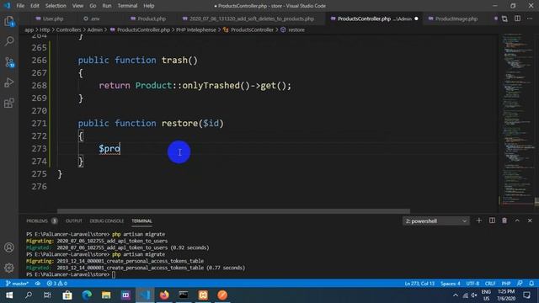This screenshot has width=539, height=303.
Task: Open the Help menu
Action: [x=149, y=6]
